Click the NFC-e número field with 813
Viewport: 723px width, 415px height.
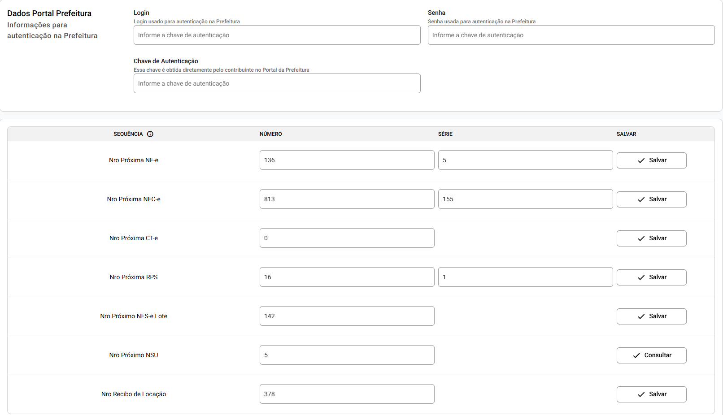click(347, 199)
